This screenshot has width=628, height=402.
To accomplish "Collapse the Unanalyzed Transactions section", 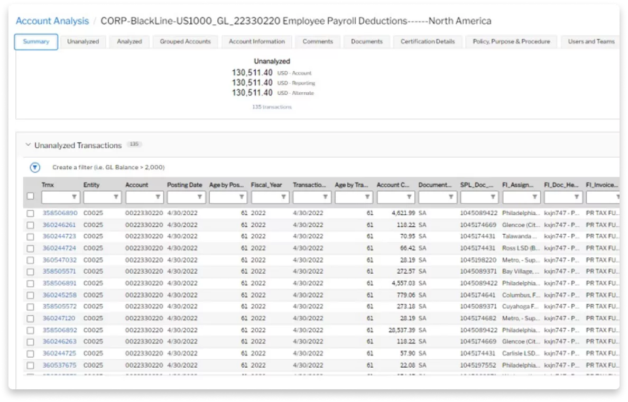I will [x=28, y=145].
